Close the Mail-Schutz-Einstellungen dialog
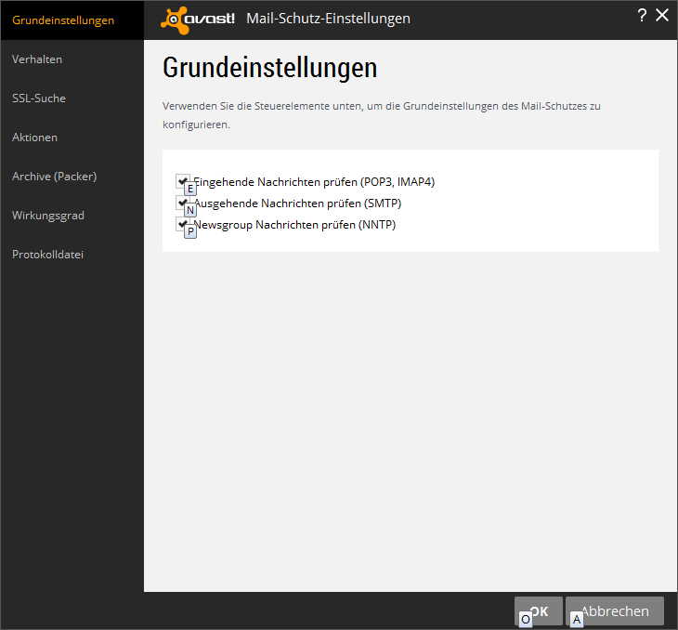This screenshot has height=630, width=678. [662, 15]
